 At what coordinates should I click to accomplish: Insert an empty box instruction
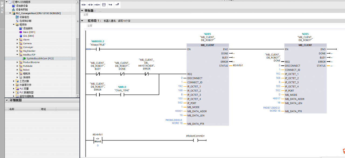104,5
